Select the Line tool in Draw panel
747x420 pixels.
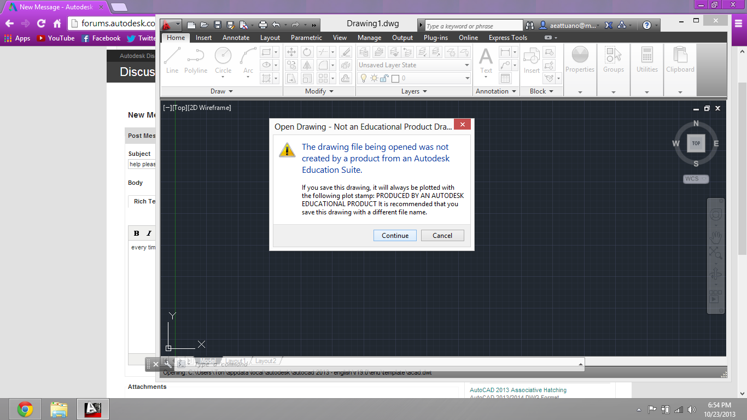[172, 60]
